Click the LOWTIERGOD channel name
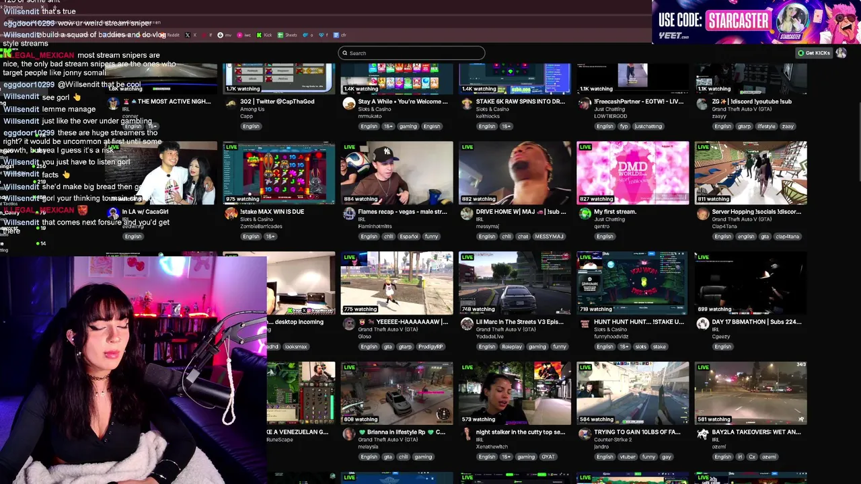This screenshot has height=484, width=861. pos(610,116)
